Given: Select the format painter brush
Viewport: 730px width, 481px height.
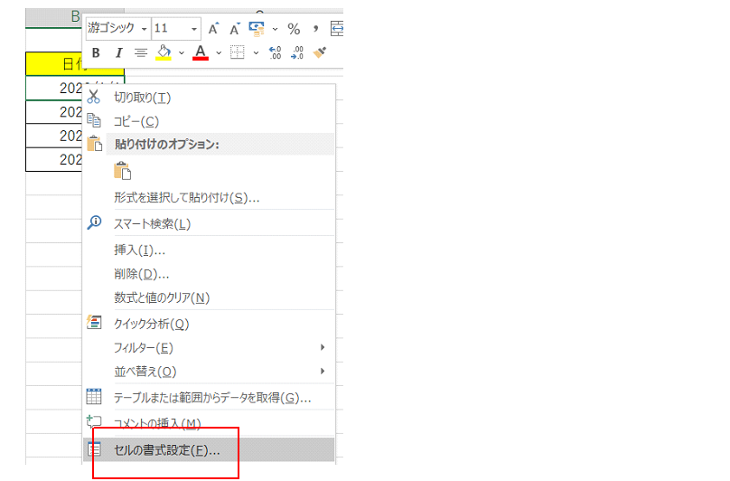Looking at the screenshot, I should (320, 53).
